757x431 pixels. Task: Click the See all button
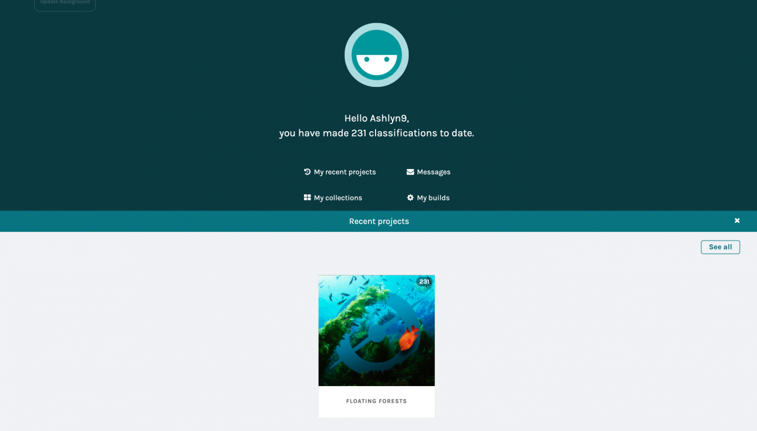coord(720,247)
